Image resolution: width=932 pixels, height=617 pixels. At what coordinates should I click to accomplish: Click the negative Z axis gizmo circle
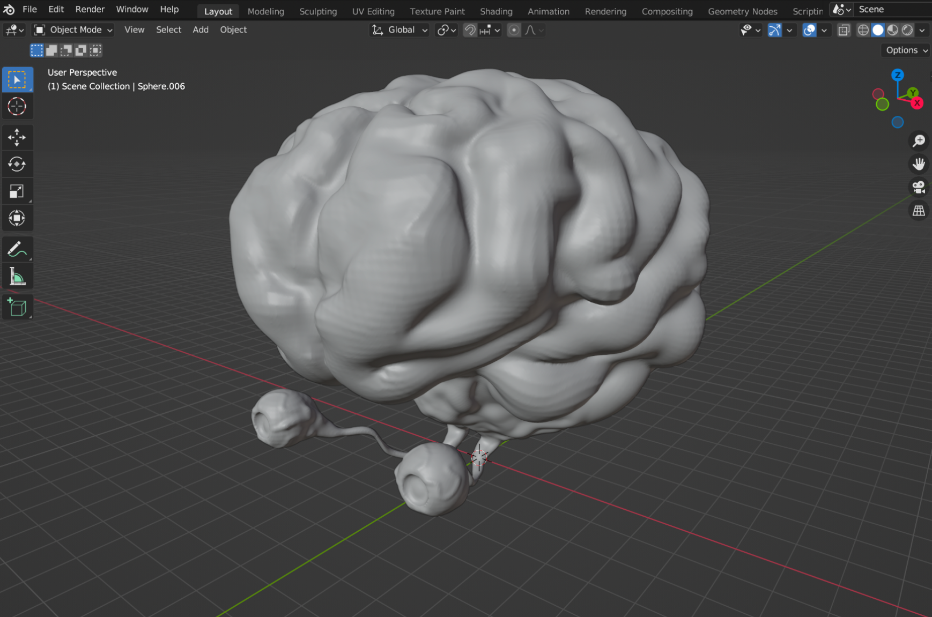click(x=897, y=122)
